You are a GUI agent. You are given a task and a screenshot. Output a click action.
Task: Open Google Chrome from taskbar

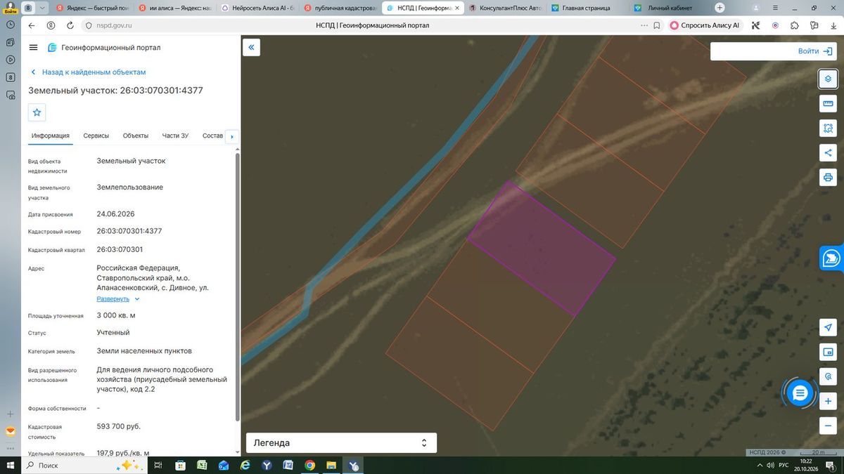310,466
